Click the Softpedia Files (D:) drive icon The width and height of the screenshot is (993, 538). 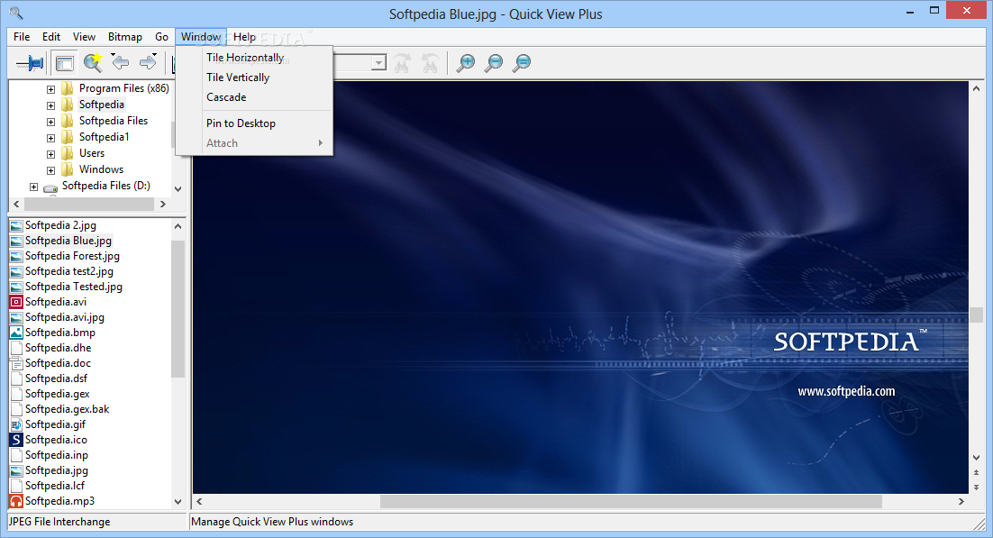[50, 187]
